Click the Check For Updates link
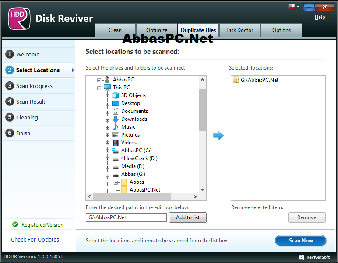Image resolution: width=338 pixels, height=263 pixels. coord(35,239)
